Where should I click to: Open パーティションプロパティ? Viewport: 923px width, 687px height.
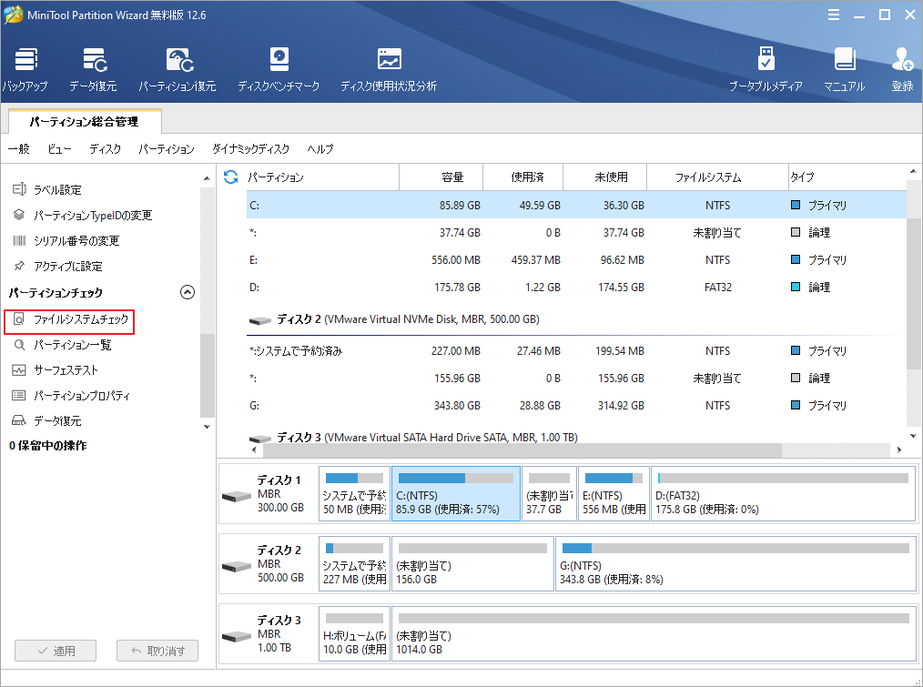71,396
